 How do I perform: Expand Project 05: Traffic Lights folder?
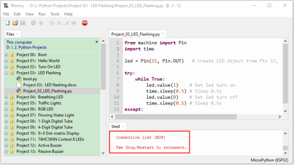tap(6, 103)
